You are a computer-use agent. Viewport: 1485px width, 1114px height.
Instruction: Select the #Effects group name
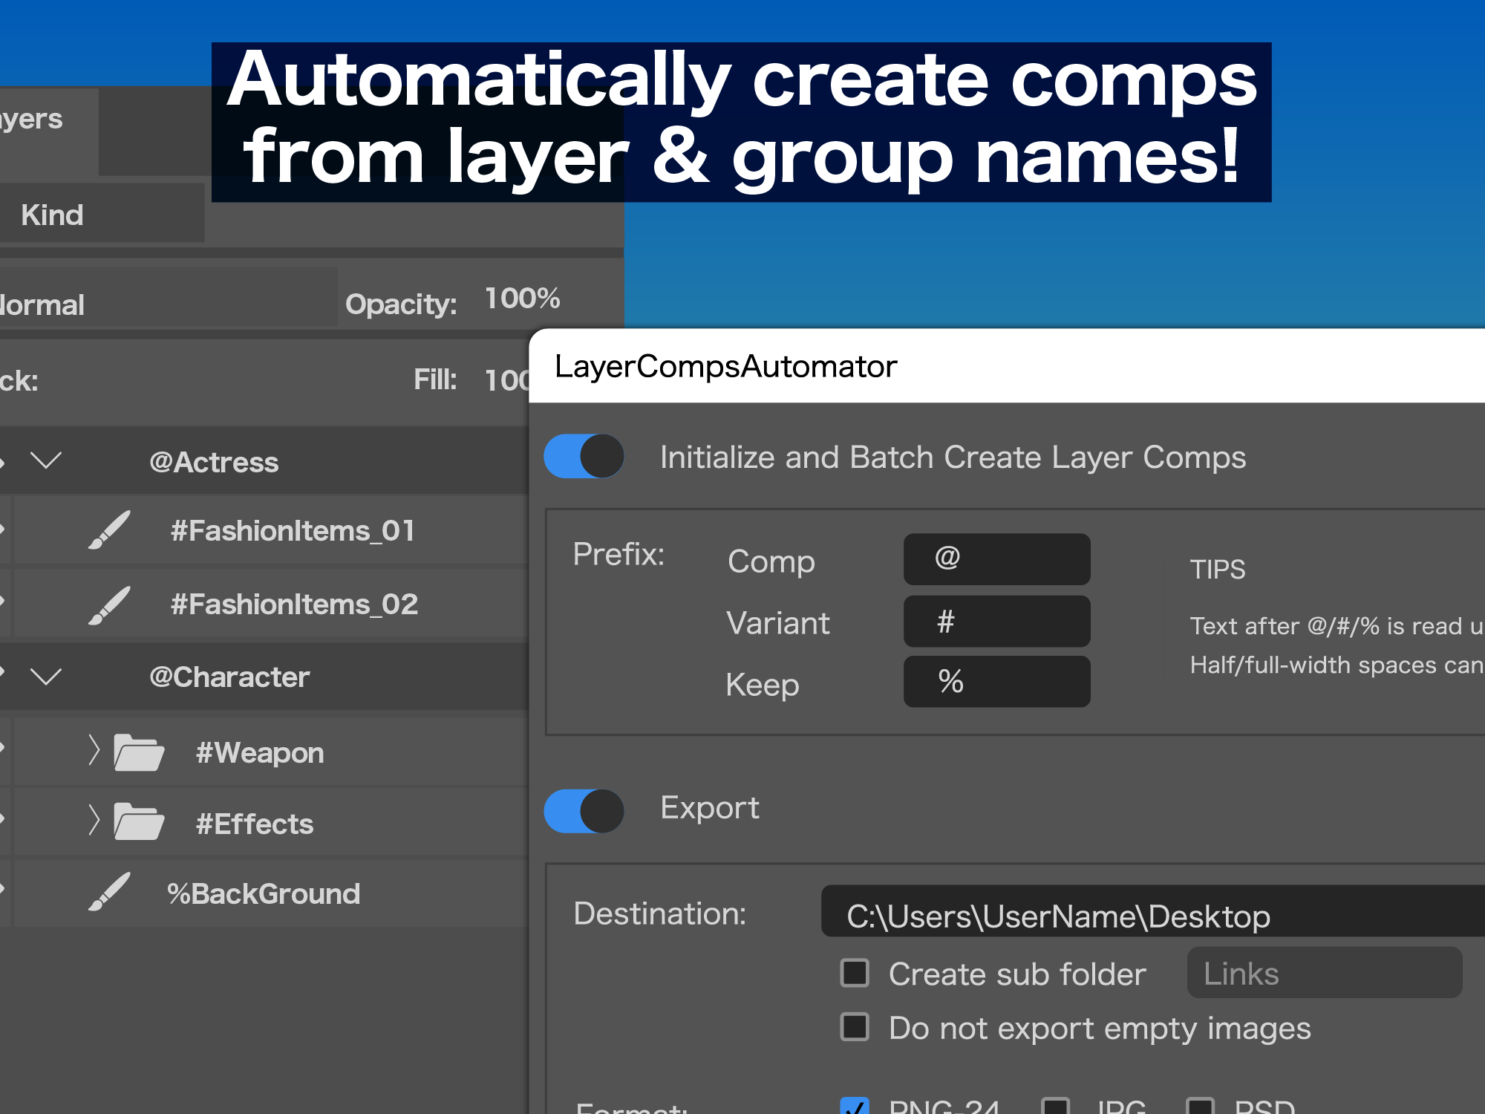255,824
